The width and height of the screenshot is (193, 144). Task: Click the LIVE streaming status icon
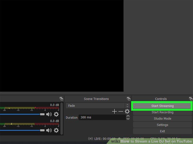click(x=90, y=139)
